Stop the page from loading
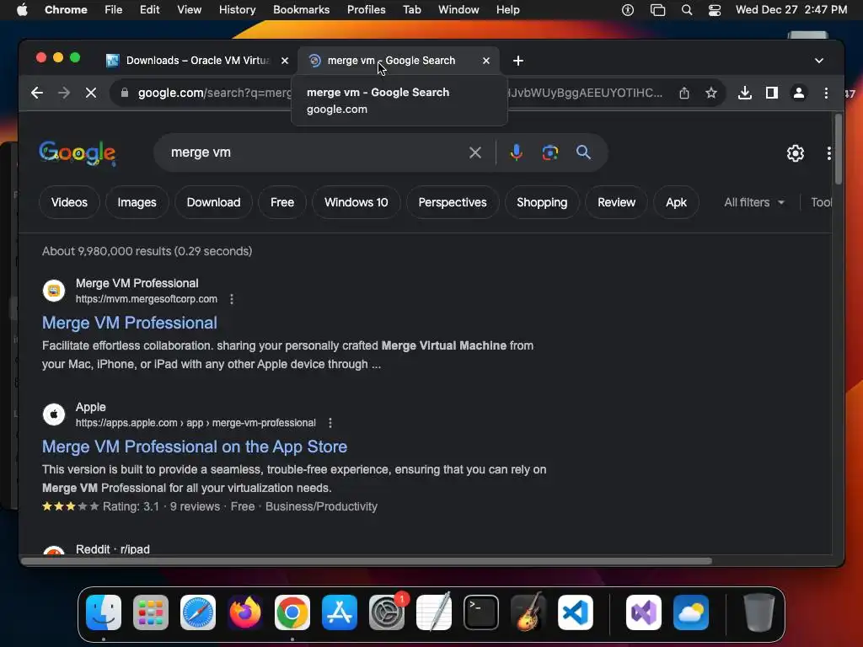Screen dimensions: 863x647 click(x=91, y=93)
